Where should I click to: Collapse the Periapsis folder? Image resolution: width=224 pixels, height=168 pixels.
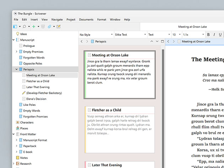(16, 69)
